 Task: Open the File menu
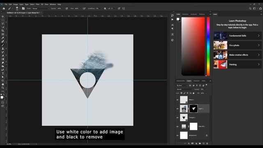[x=6, y=5]
